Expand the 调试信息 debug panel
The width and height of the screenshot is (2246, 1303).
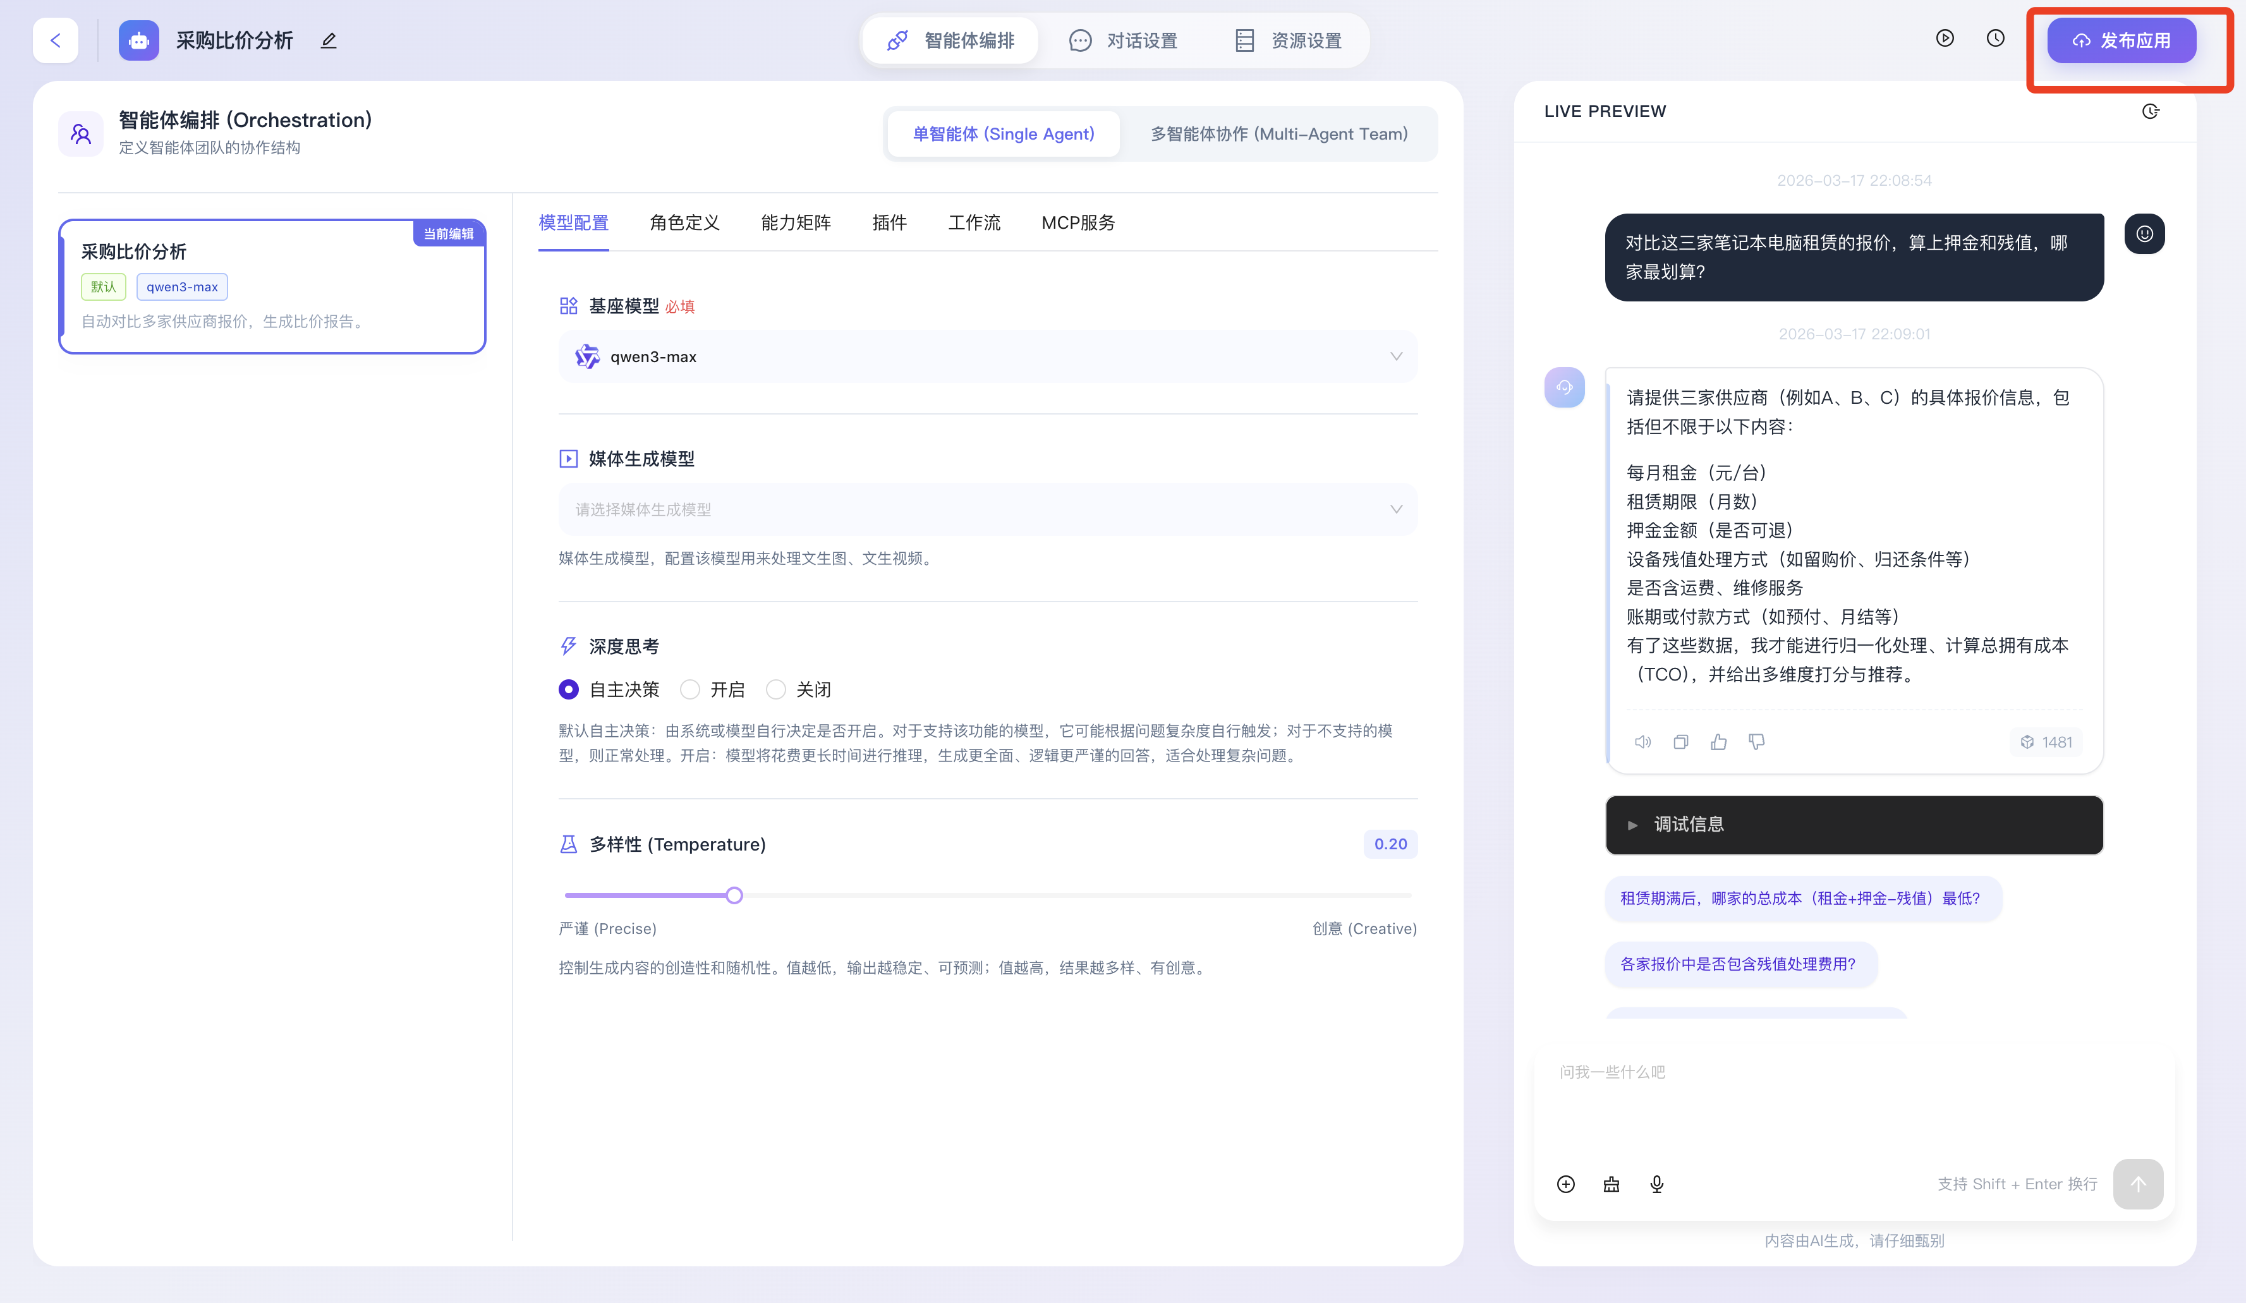(x=1854, y=825)
